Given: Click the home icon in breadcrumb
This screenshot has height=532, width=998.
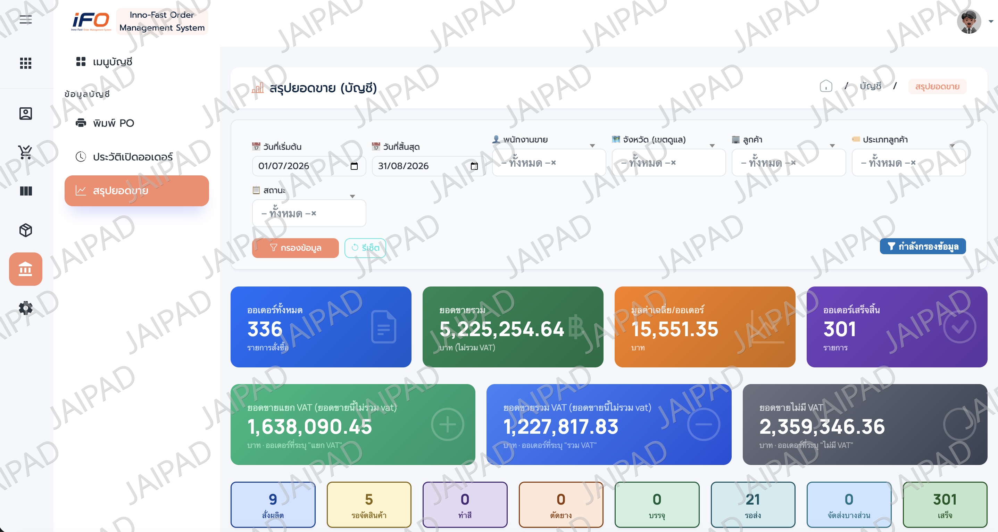Looking at the screenshot, I should 826,86.
